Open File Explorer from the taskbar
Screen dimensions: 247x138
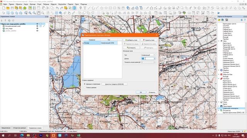(x=28, y=135)
